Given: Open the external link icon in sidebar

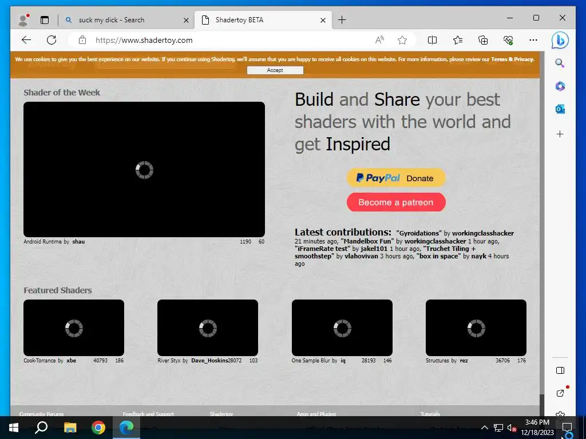Looking at the screenshot, I should click(560, 393).
